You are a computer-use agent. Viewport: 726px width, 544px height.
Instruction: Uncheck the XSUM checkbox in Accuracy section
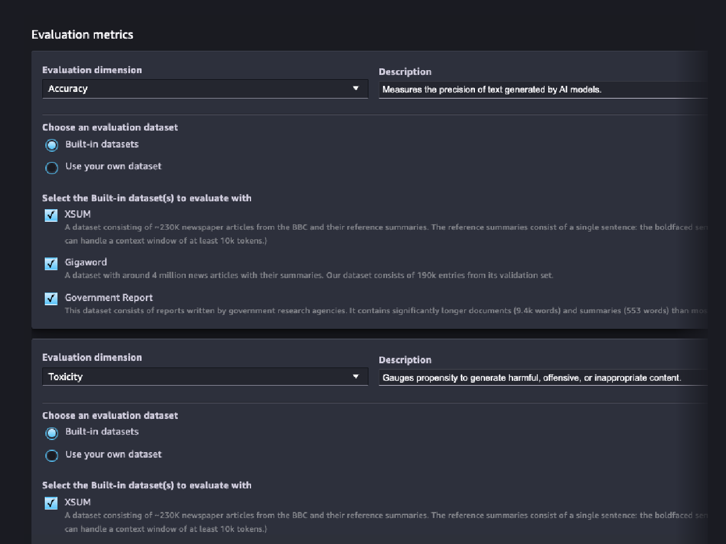51,216
